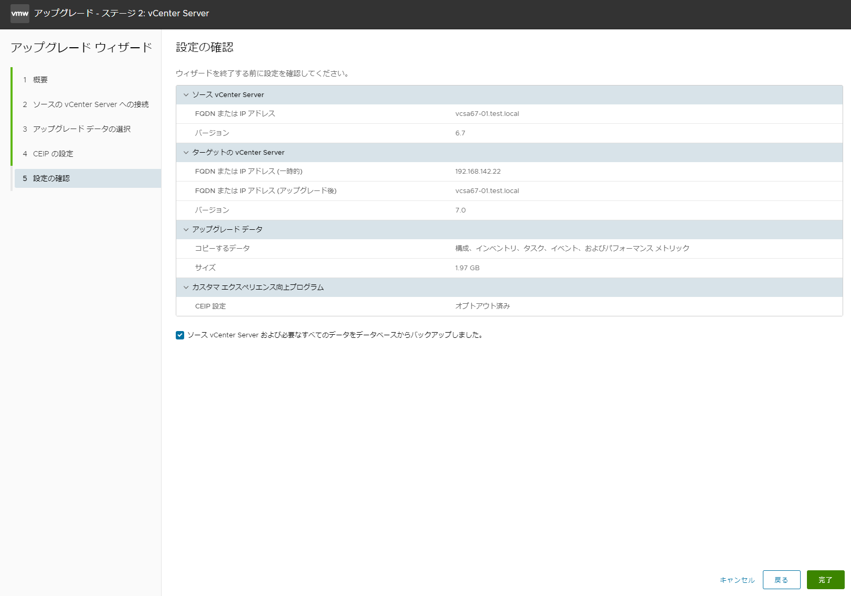The height and width of the screenshot is (596, 851).
Task: Collapse the ターゲットの vCenter Server section
Action: point(186,153)
